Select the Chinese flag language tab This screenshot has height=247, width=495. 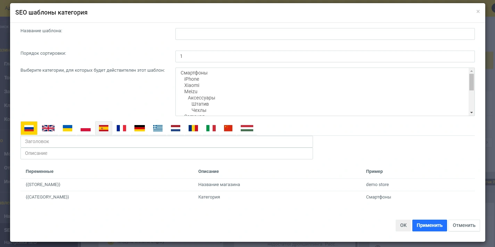point(228,128)
